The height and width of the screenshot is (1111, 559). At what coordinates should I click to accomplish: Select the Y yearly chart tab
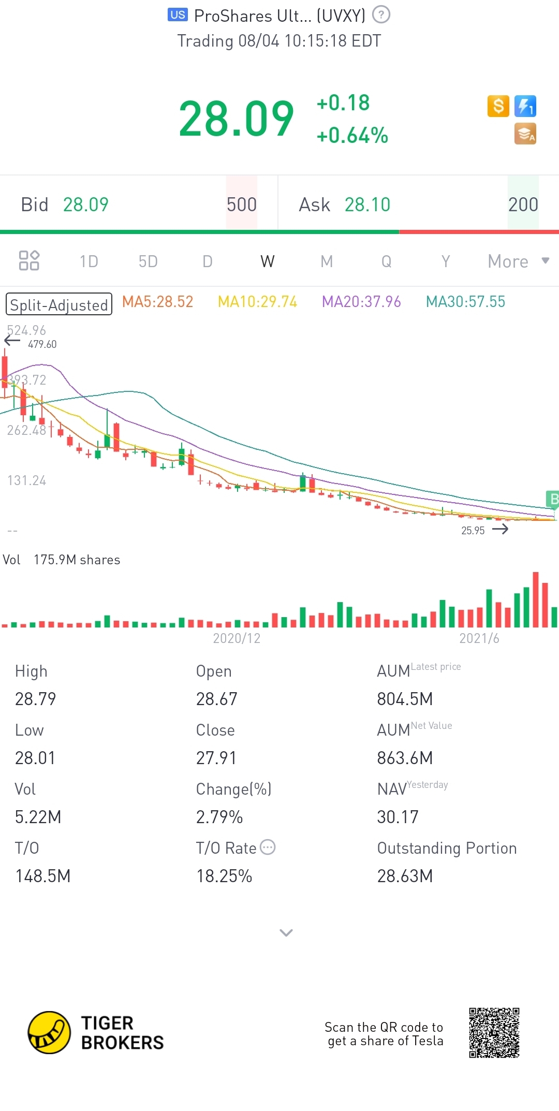point(446,261)
